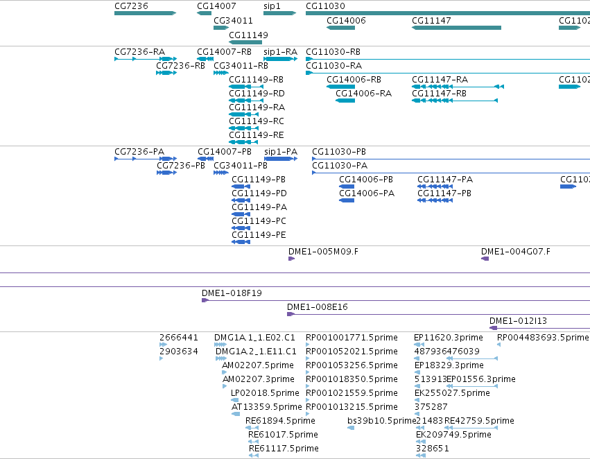Select the CG7236 gene feature
Screen dimensions: 590x459
click(145, 13)
